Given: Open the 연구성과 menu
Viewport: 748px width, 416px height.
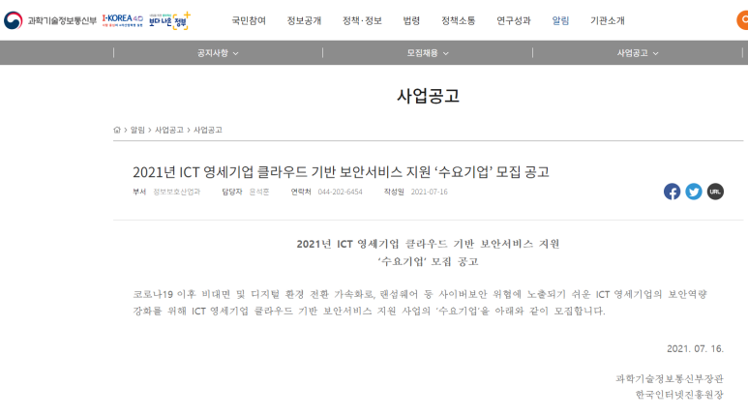Looking at the screenshot, I should click(x=514, y=20).
